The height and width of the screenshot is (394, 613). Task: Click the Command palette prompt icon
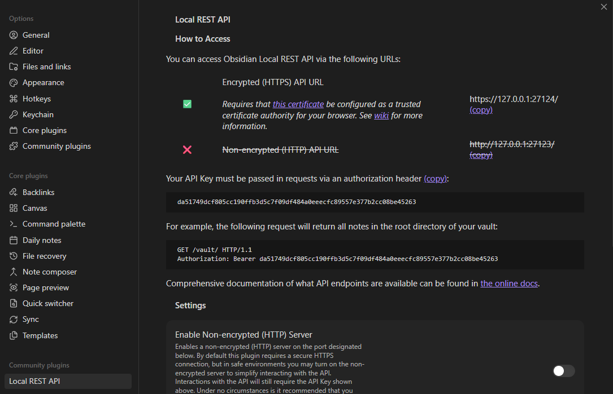coord(14,224)
